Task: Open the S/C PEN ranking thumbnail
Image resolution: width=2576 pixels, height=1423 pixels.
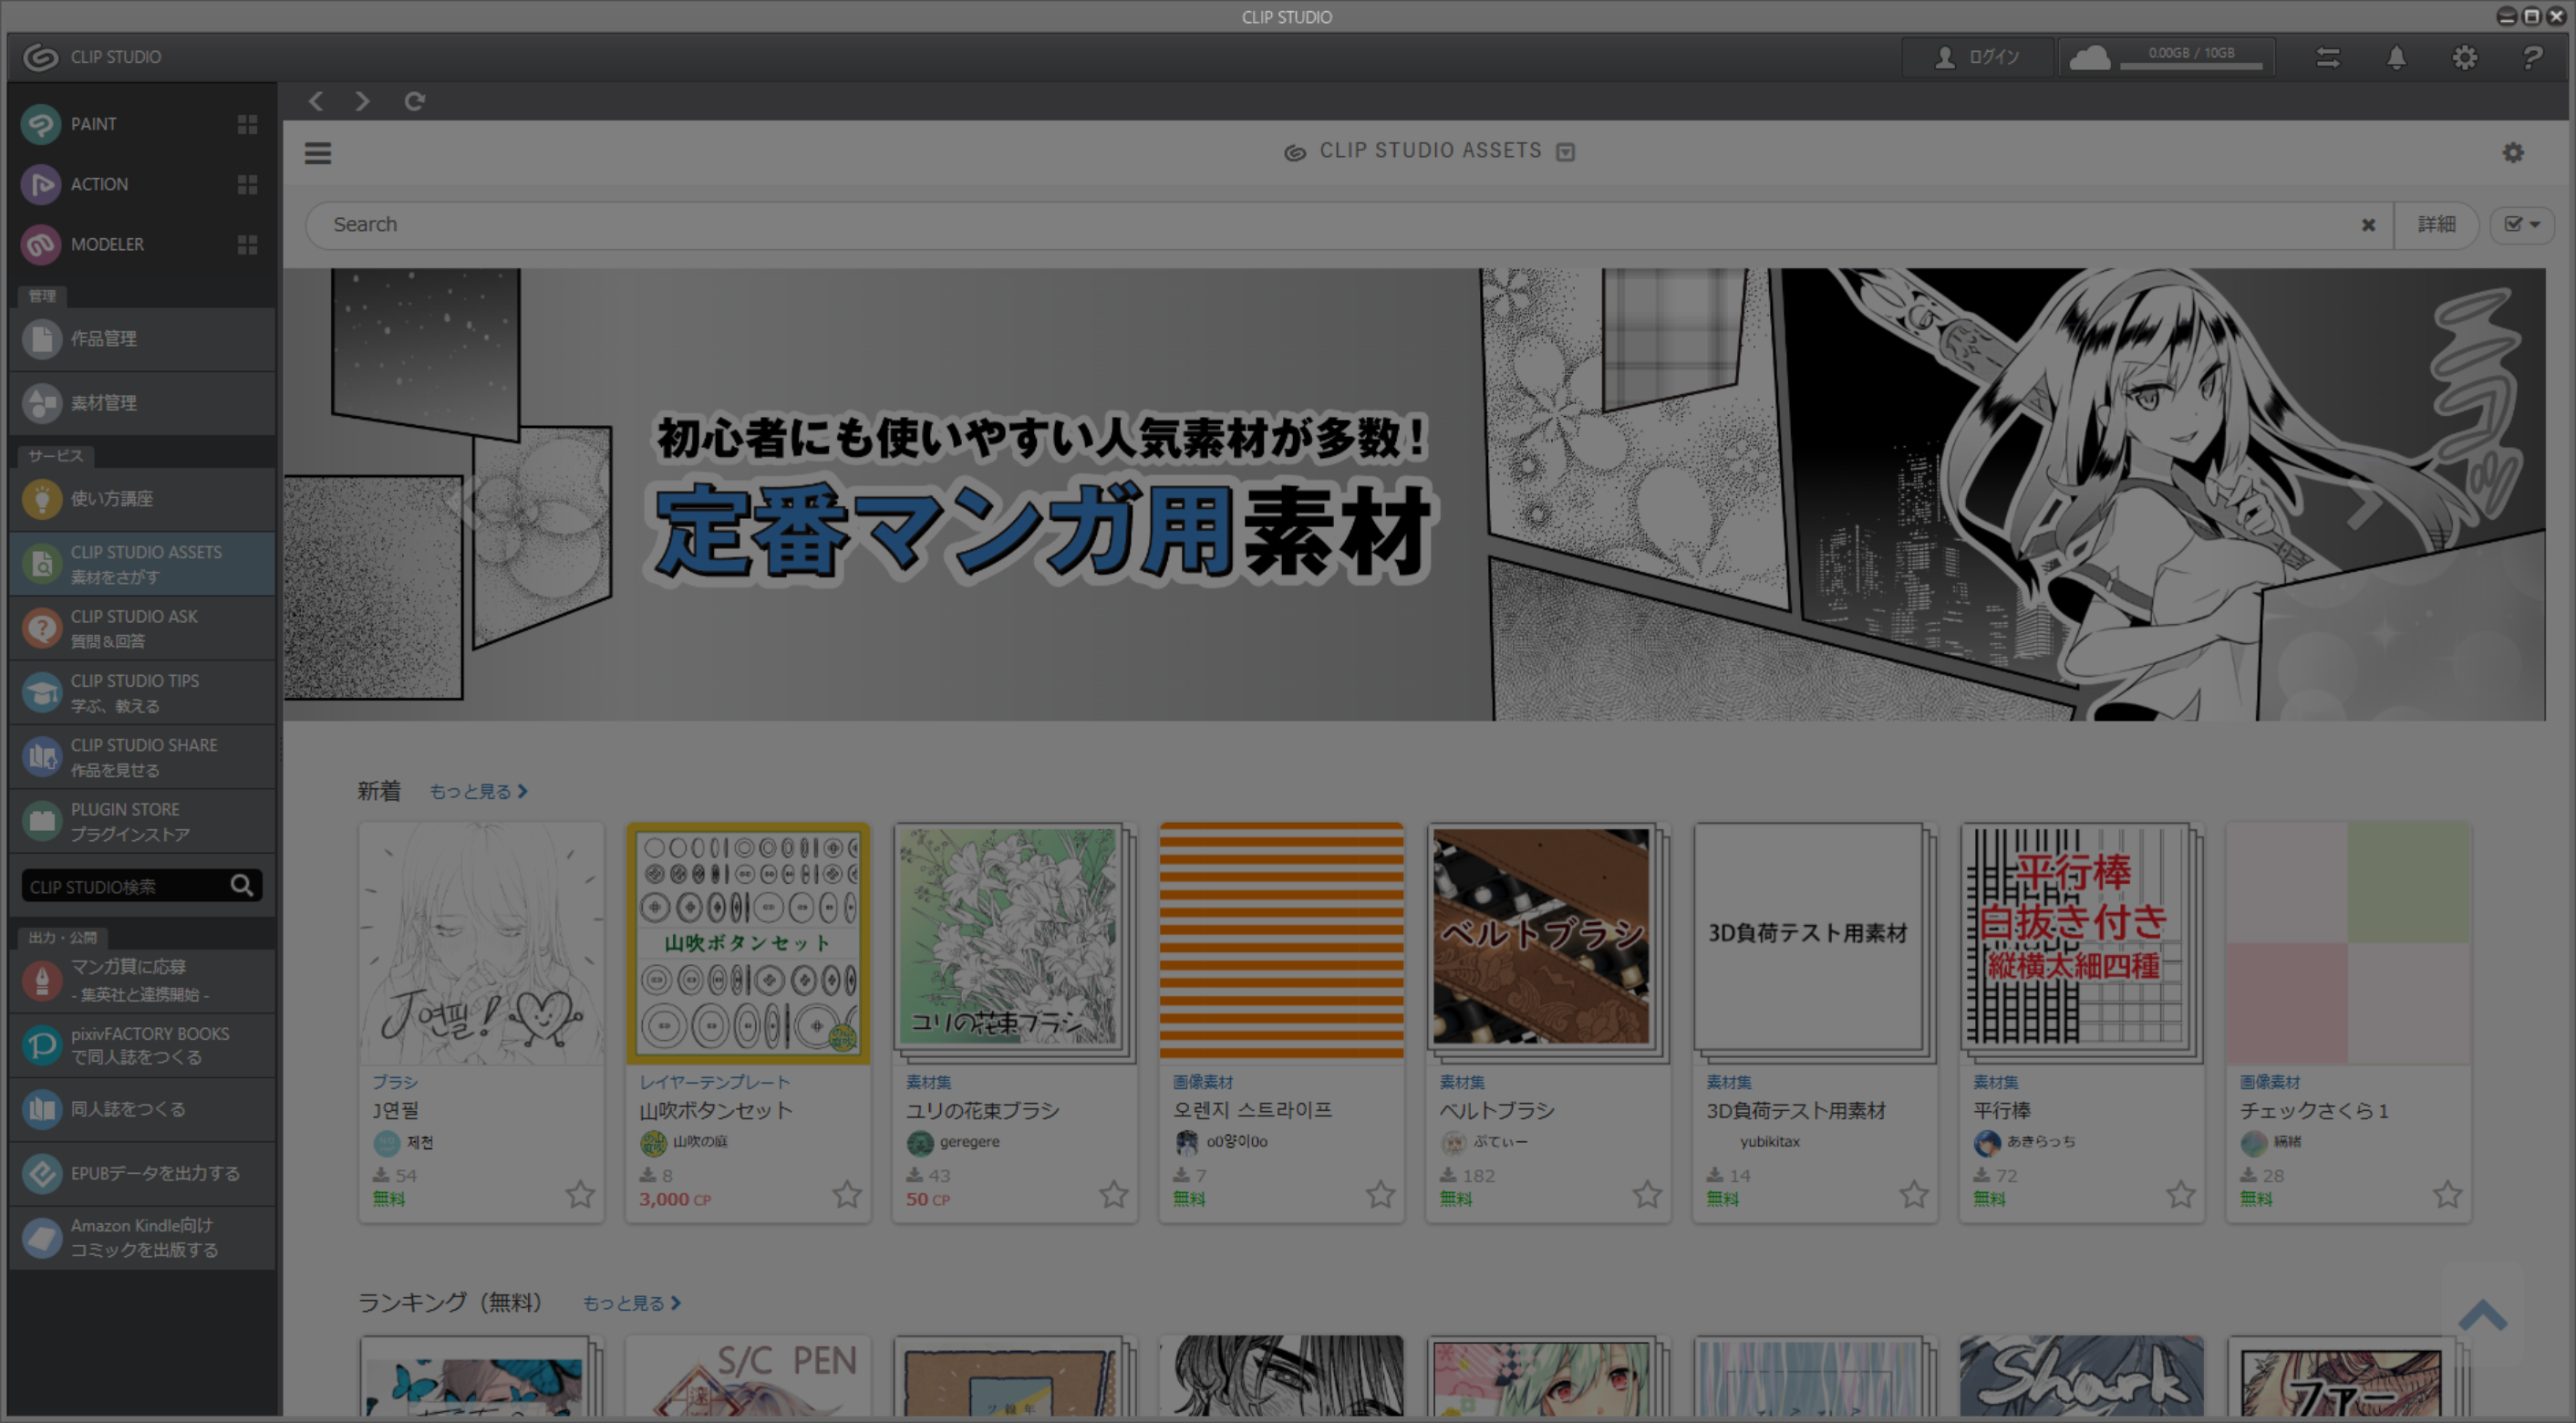Action: coord(748,1376)
